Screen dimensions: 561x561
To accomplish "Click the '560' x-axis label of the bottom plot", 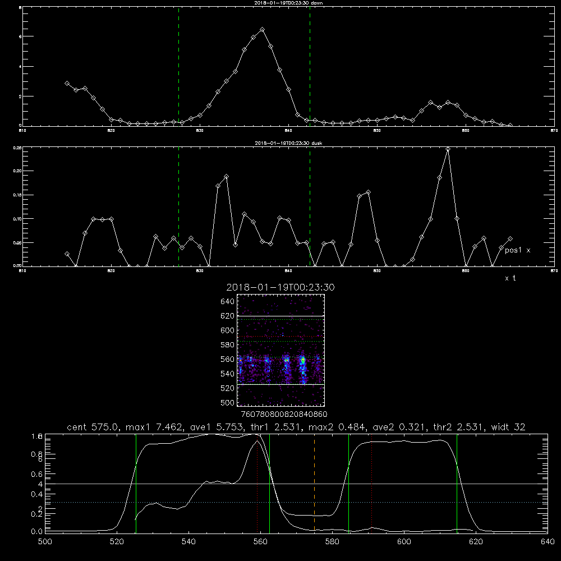I will coord(260,542).
